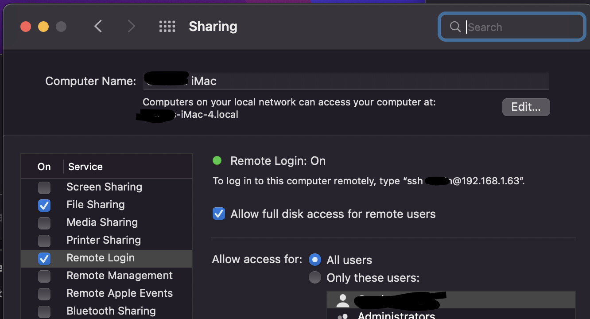The image size is (590, 319).
Task: Open the Printer Sharing service entry
Action: tap(107, 240)
